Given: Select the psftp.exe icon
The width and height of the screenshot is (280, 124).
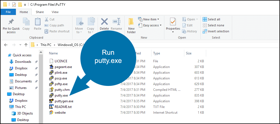Looking at the screenshot, I should point(51,84).
